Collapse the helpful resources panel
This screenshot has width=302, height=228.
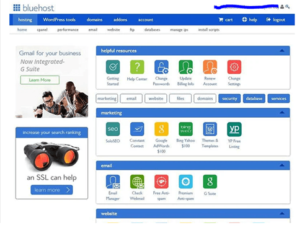tap(282, 51)
